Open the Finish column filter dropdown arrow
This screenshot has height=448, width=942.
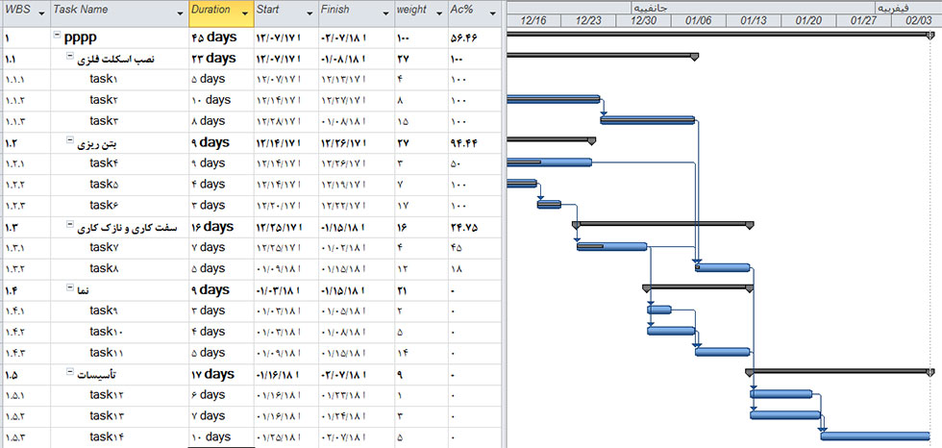tap(383, 12)
